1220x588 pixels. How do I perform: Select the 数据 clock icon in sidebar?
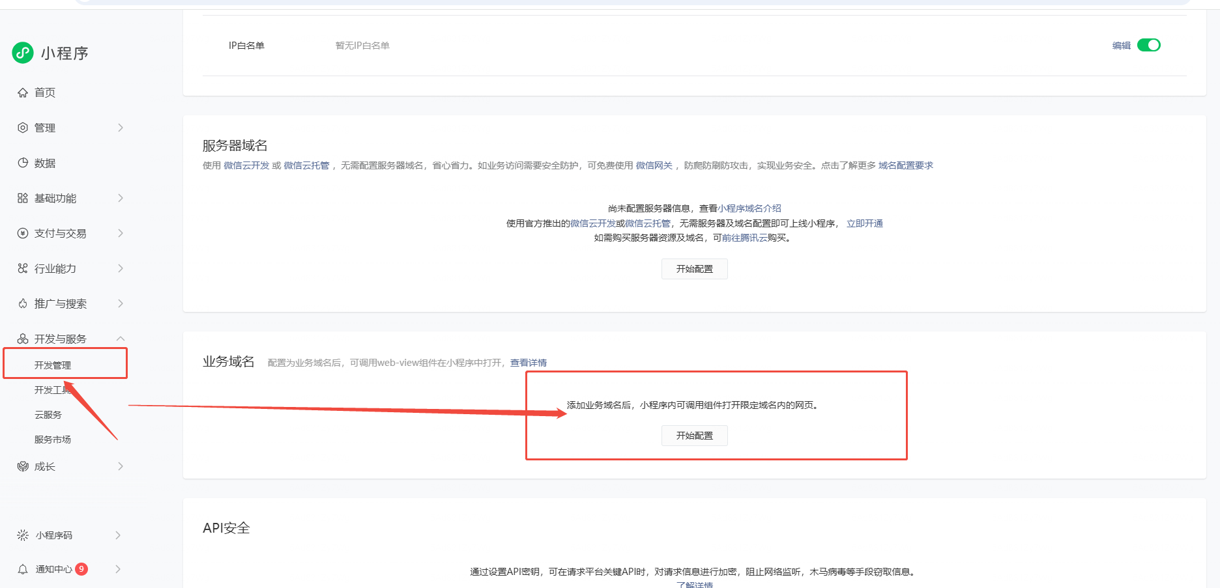pyautogui.click(x=22, y=163)
